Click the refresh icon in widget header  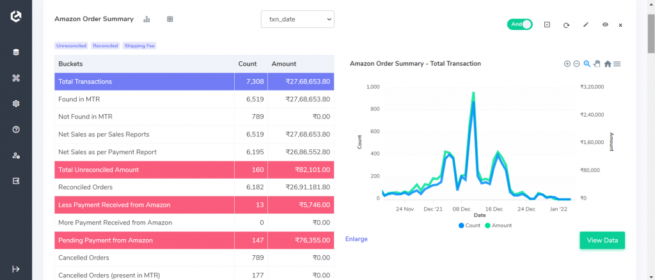(567, 25)
